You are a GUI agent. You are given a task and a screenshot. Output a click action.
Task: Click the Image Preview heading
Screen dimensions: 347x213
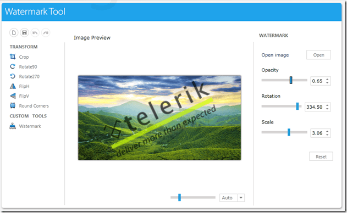click(92, 38)
